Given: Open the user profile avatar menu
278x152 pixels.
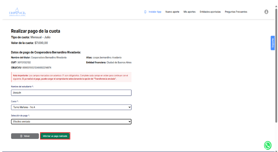Looking at the screenshot, I should (266, 12).
